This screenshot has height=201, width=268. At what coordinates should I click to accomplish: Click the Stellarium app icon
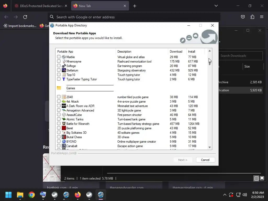64,70
